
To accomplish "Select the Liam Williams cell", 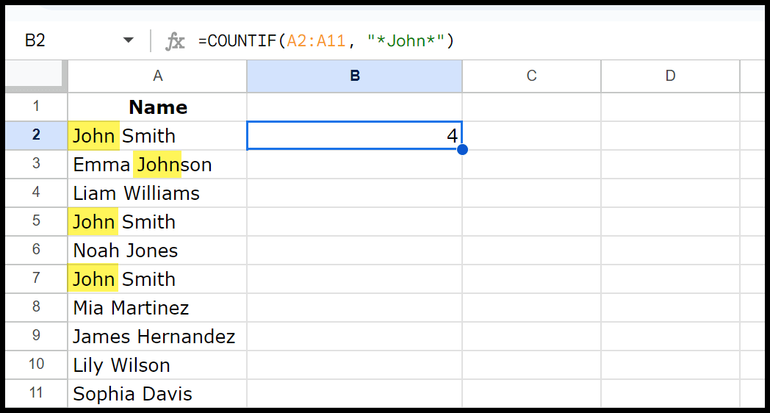I will pos(157,193).
